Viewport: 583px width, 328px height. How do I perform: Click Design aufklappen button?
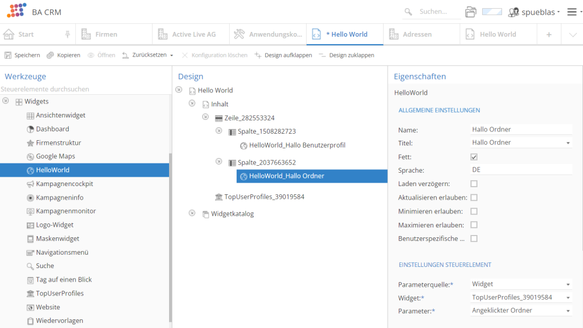[283, 55]
